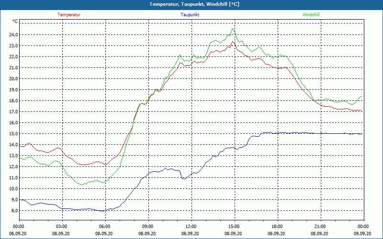The image size is (383, 239).
Task: Click the blue Taupunkt minimum near 06:00
Action: [x=102, y=211]
